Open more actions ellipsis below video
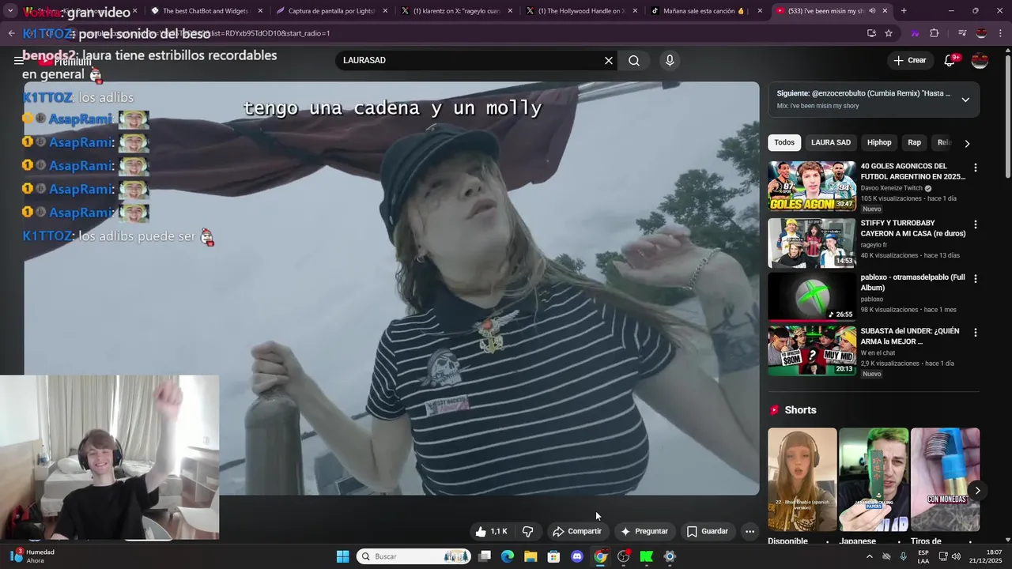Viewport: 1012px width, 569px height. click(x=750, y=532)
